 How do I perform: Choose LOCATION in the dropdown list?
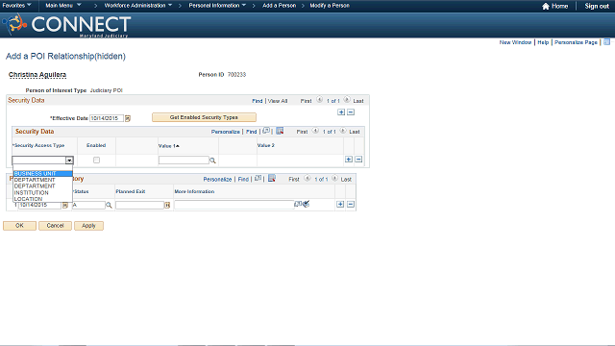[42, 199]
